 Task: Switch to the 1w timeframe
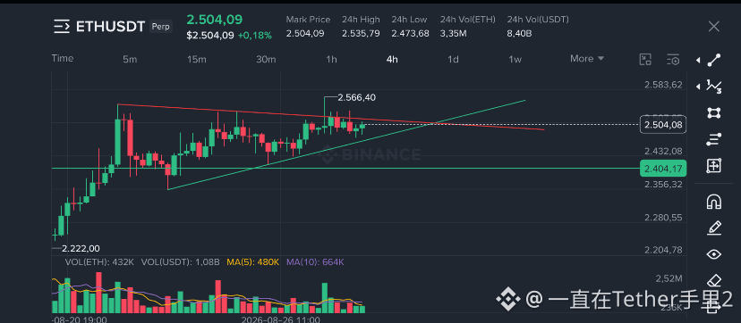515,59
